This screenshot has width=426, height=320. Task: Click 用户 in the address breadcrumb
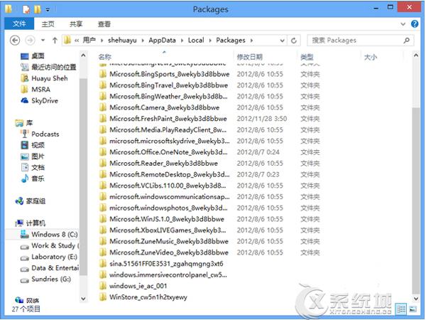click(x=89, y=41)
